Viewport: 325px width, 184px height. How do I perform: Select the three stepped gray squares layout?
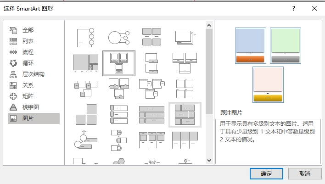coord(85,114)
